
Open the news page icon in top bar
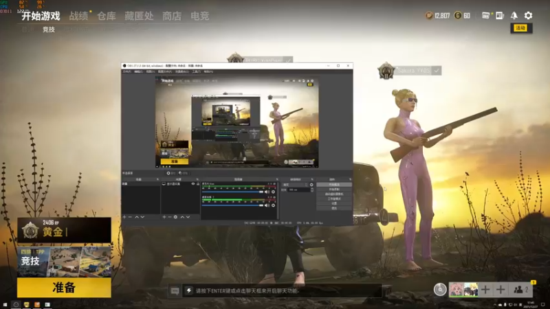(500, 15)
